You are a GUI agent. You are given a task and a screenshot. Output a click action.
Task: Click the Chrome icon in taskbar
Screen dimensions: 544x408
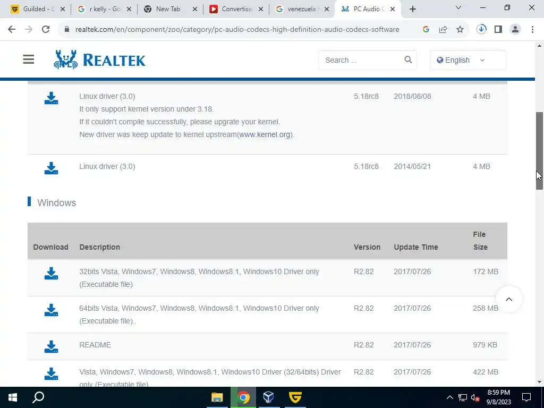point(243,397)
